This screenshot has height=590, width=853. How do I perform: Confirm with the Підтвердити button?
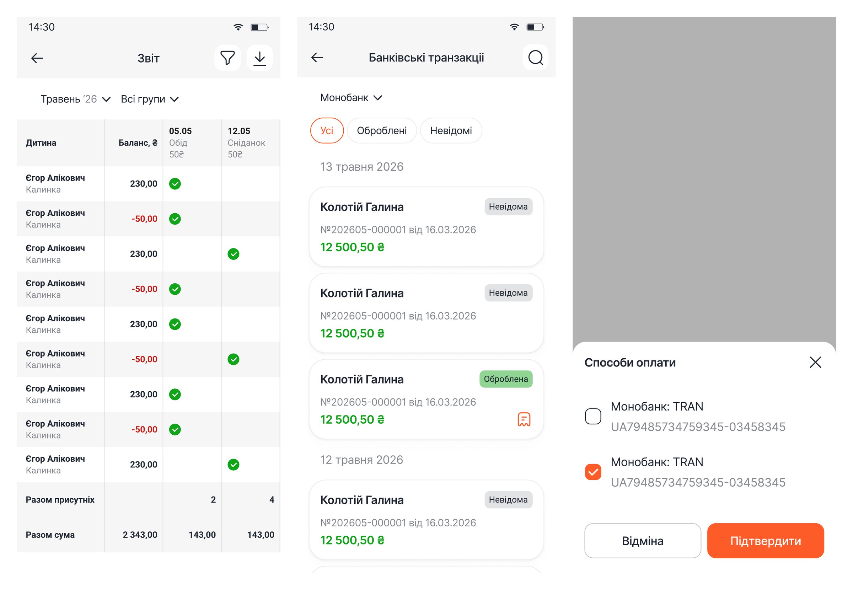click(766, 541)
